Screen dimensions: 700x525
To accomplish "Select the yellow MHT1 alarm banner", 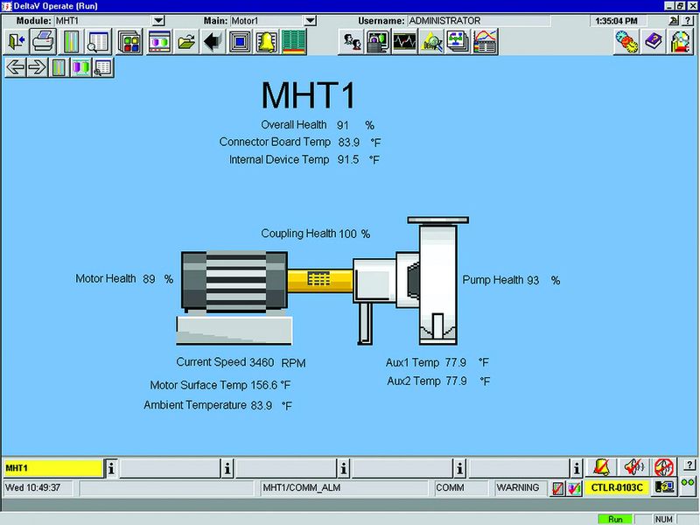I will pyautogui.click(x=53, y=468).
